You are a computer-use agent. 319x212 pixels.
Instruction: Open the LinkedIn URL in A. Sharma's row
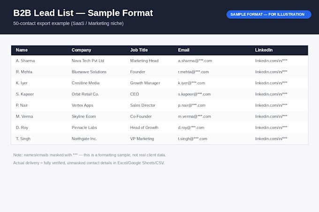point(271,61)
